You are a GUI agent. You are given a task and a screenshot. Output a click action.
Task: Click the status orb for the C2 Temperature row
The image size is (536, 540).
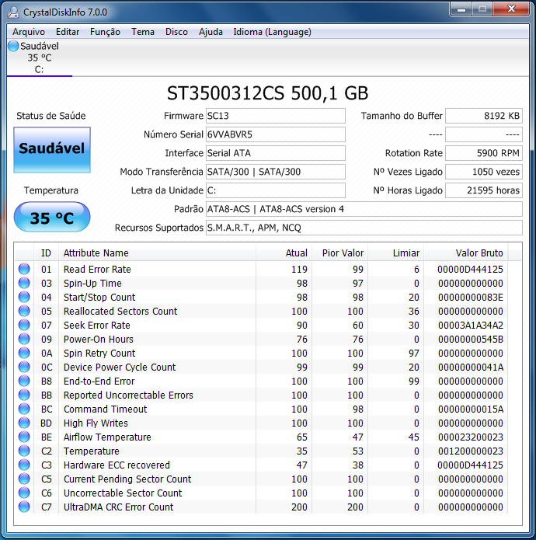pos(24,451)
